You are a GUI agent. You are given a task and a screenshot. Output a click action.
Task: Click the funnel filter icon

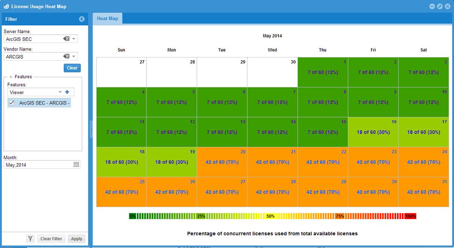pos(31,239)
